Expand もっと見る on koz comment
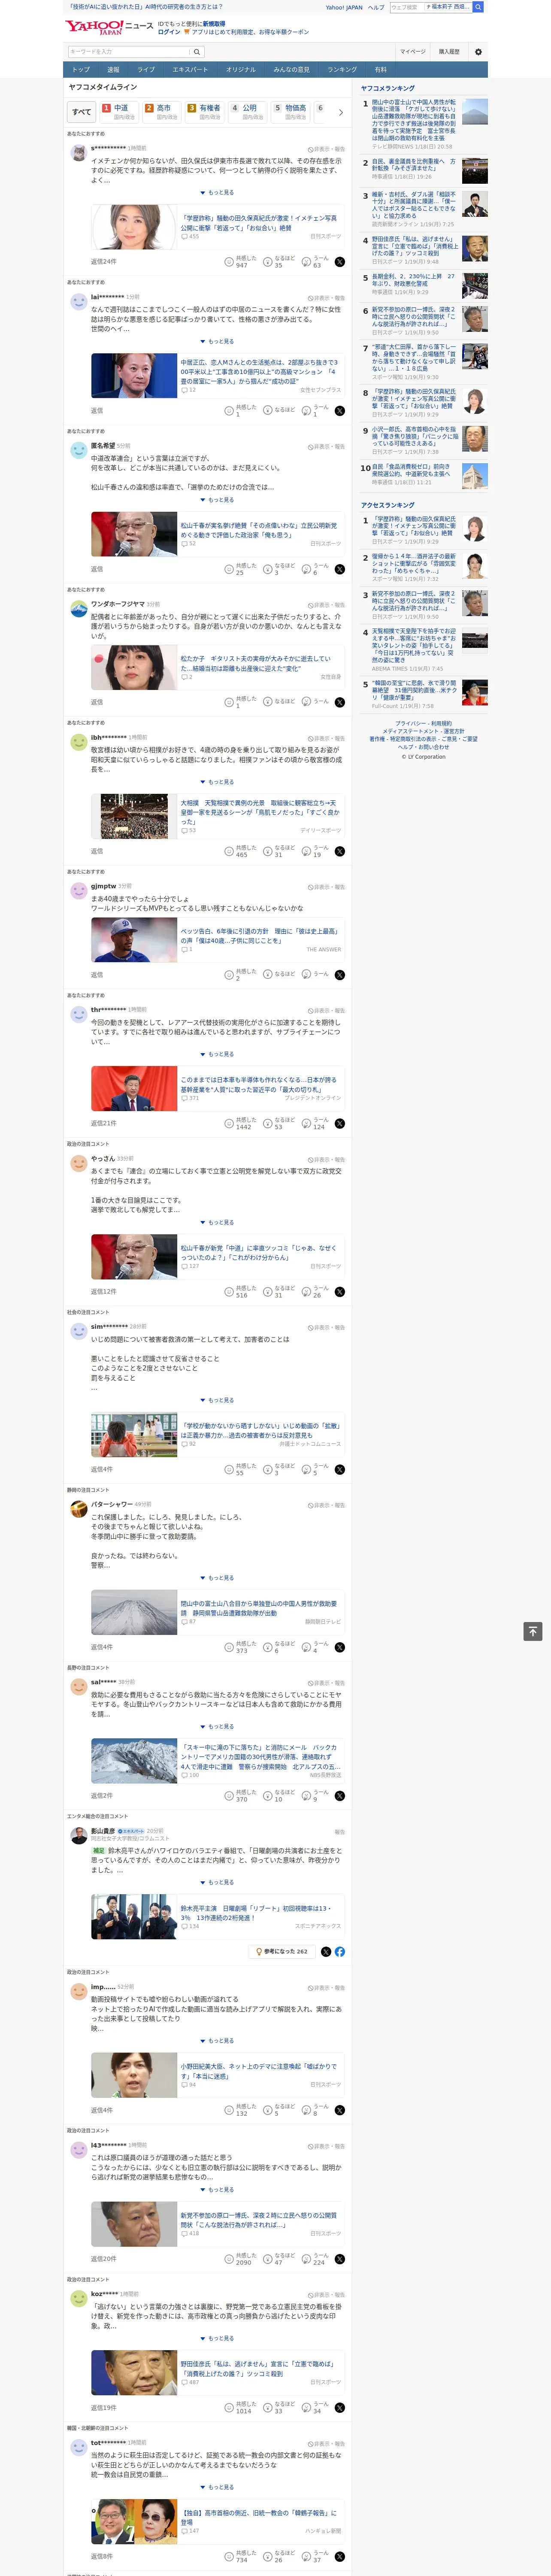Image resolution: width=551 pixels, height=2576 pixels. (217, 2338)
